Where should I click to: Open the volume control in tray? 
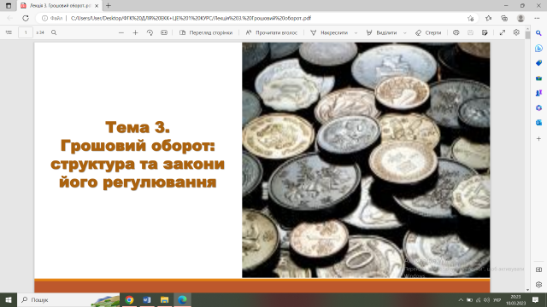tap(486, 299)
